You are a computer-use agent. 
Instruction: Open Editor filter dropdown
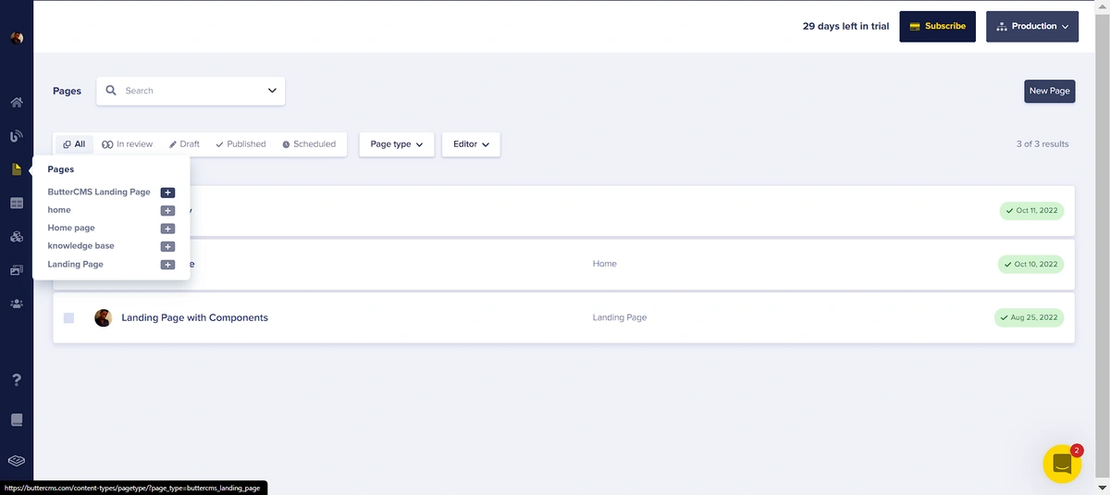click(471, 144)
